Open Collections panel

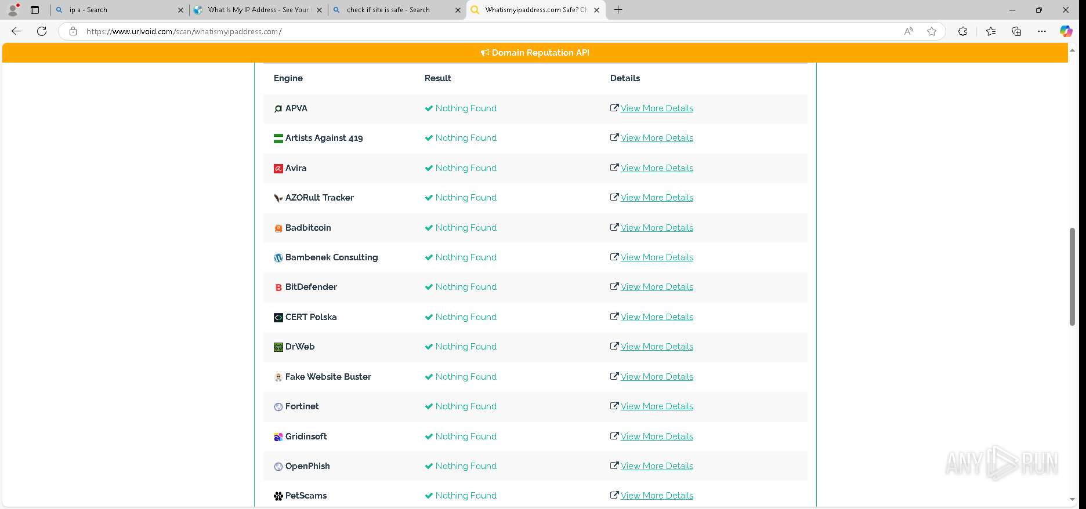1016,31
